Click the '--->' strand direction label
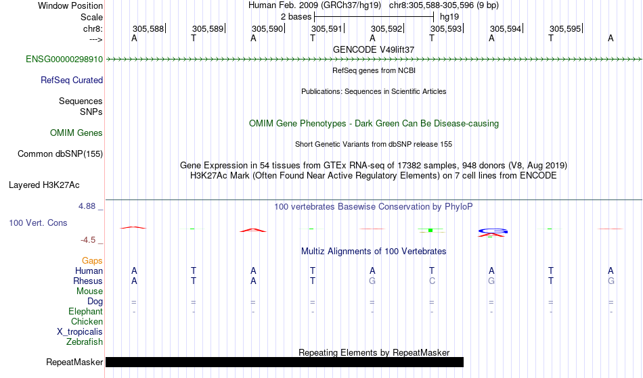 (x=96, y=39)
